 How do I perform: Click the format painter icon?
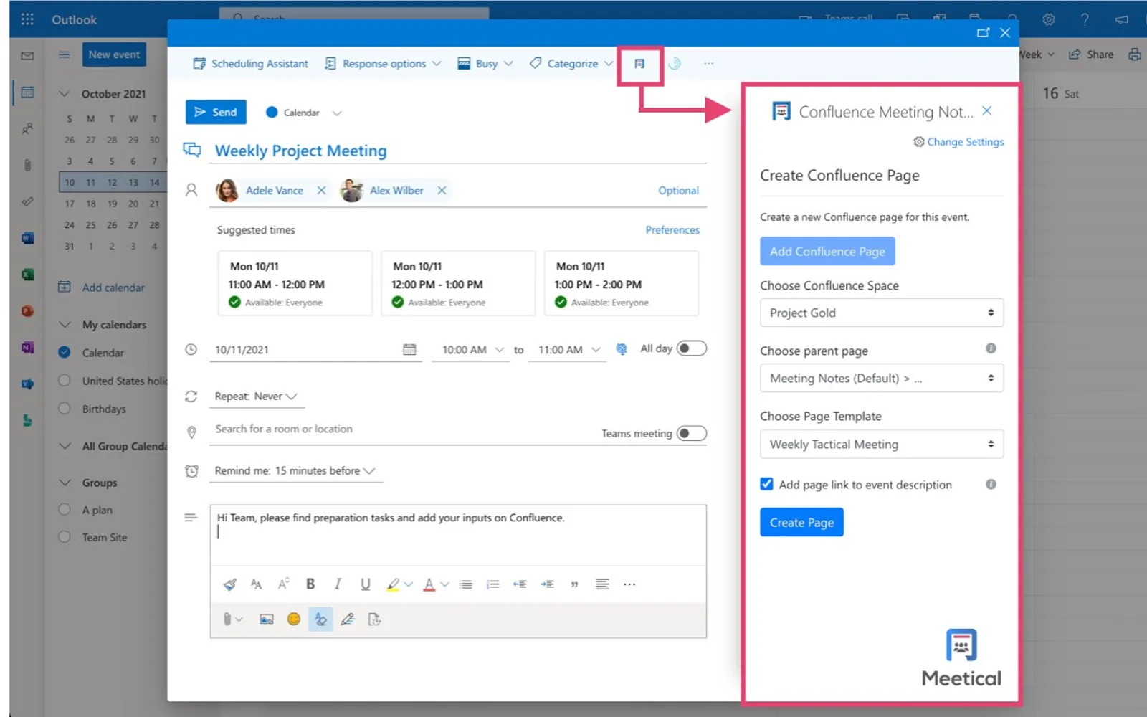229,584
